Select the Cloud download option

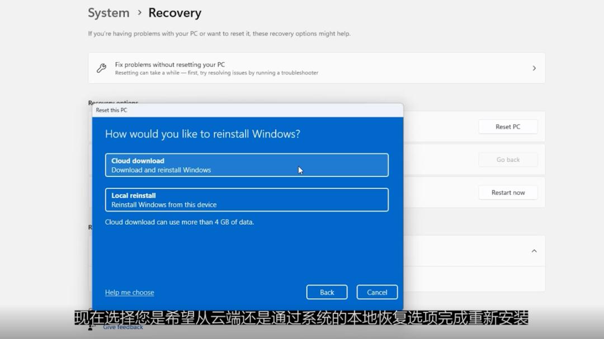pyautogui.click(x=247, y=164)
